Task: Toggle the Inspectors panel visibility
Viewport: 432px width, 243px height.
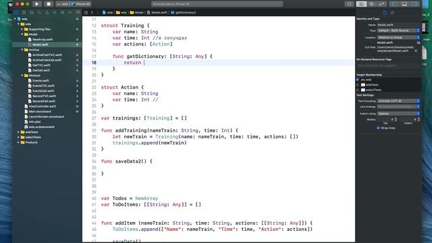Action: click(414, 4)
